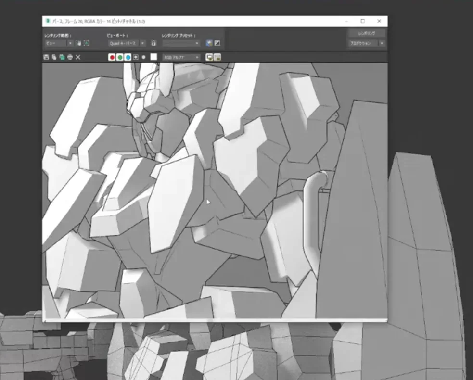Click the Edit Region hand icon
Screen dimensions: 473x380
78,43
